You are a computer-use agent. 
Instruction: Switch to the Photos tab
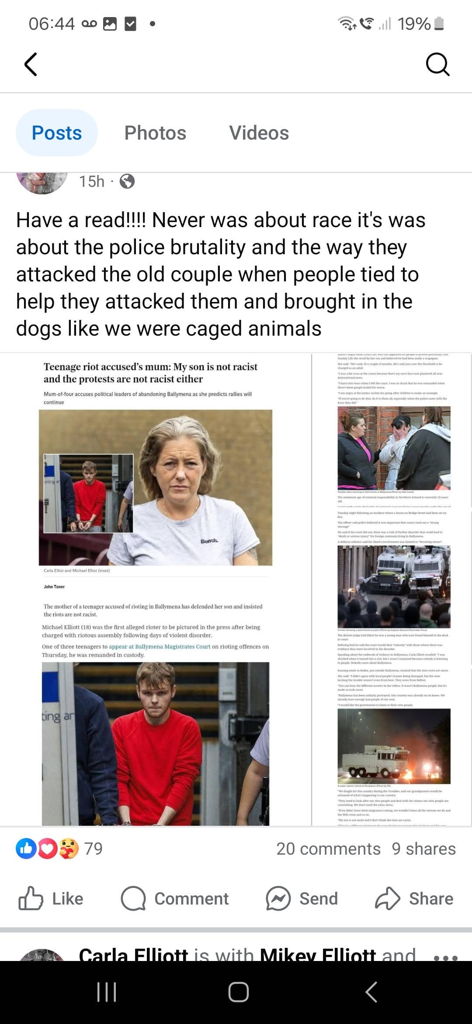155,133
